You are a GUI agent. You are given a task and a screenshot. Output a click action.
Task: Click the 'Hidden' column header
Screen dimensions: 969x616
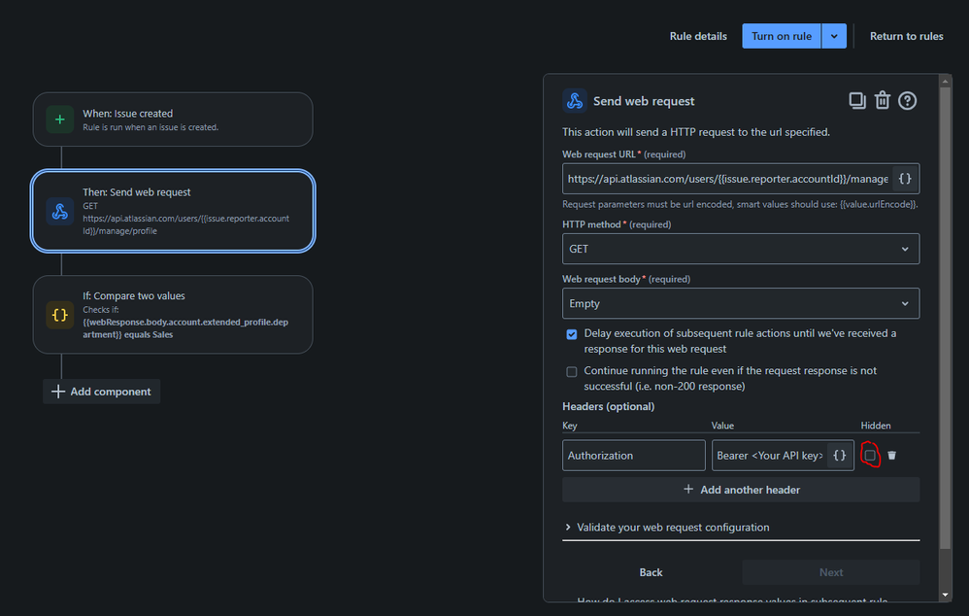pyautogui.click(x=876, y=426)
